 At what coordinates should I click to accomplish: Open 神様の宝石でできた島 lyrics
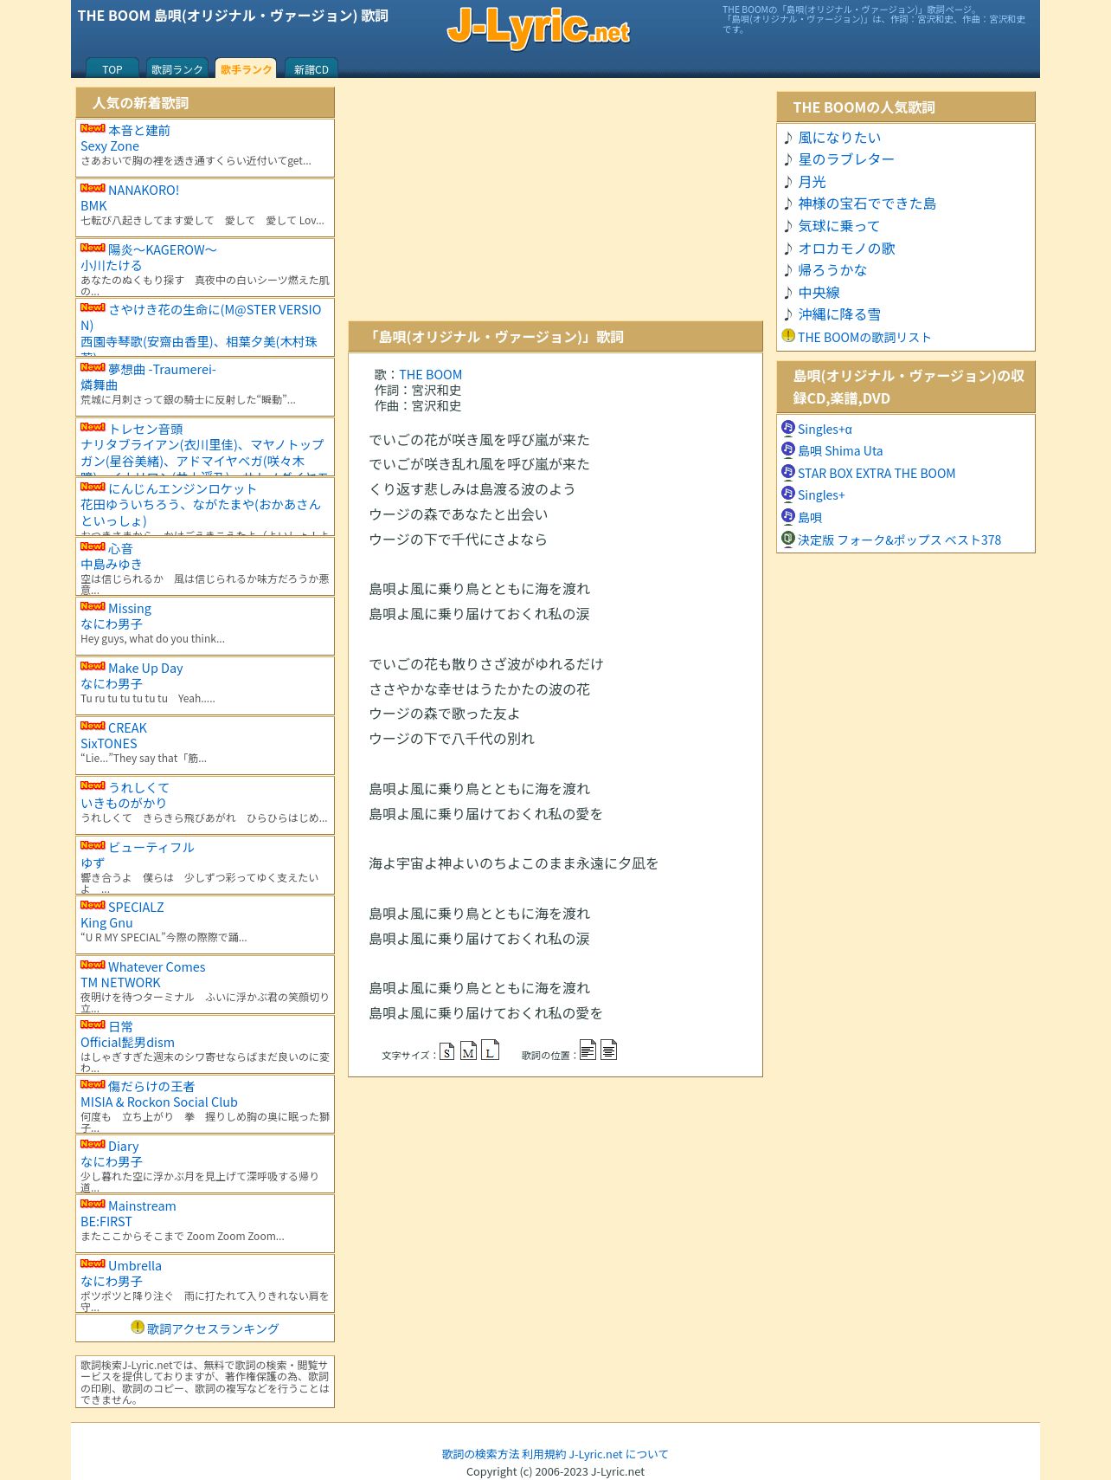[867, 204]
